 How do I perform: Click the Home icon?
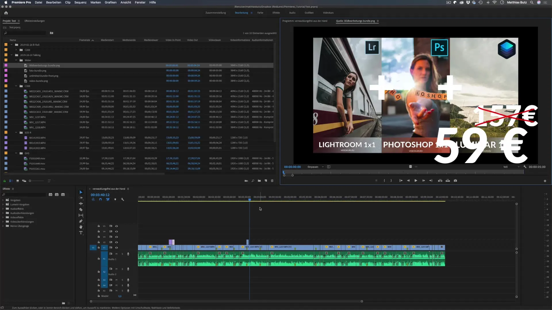pyautogui.click(x=6, y=13)
